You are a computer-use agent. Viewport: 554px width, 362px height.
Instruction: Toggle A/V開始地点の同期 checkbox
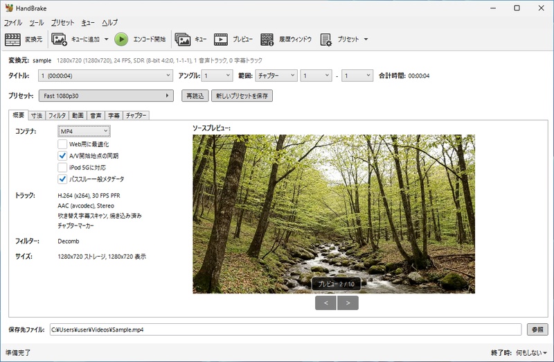[x=62, y=156]
